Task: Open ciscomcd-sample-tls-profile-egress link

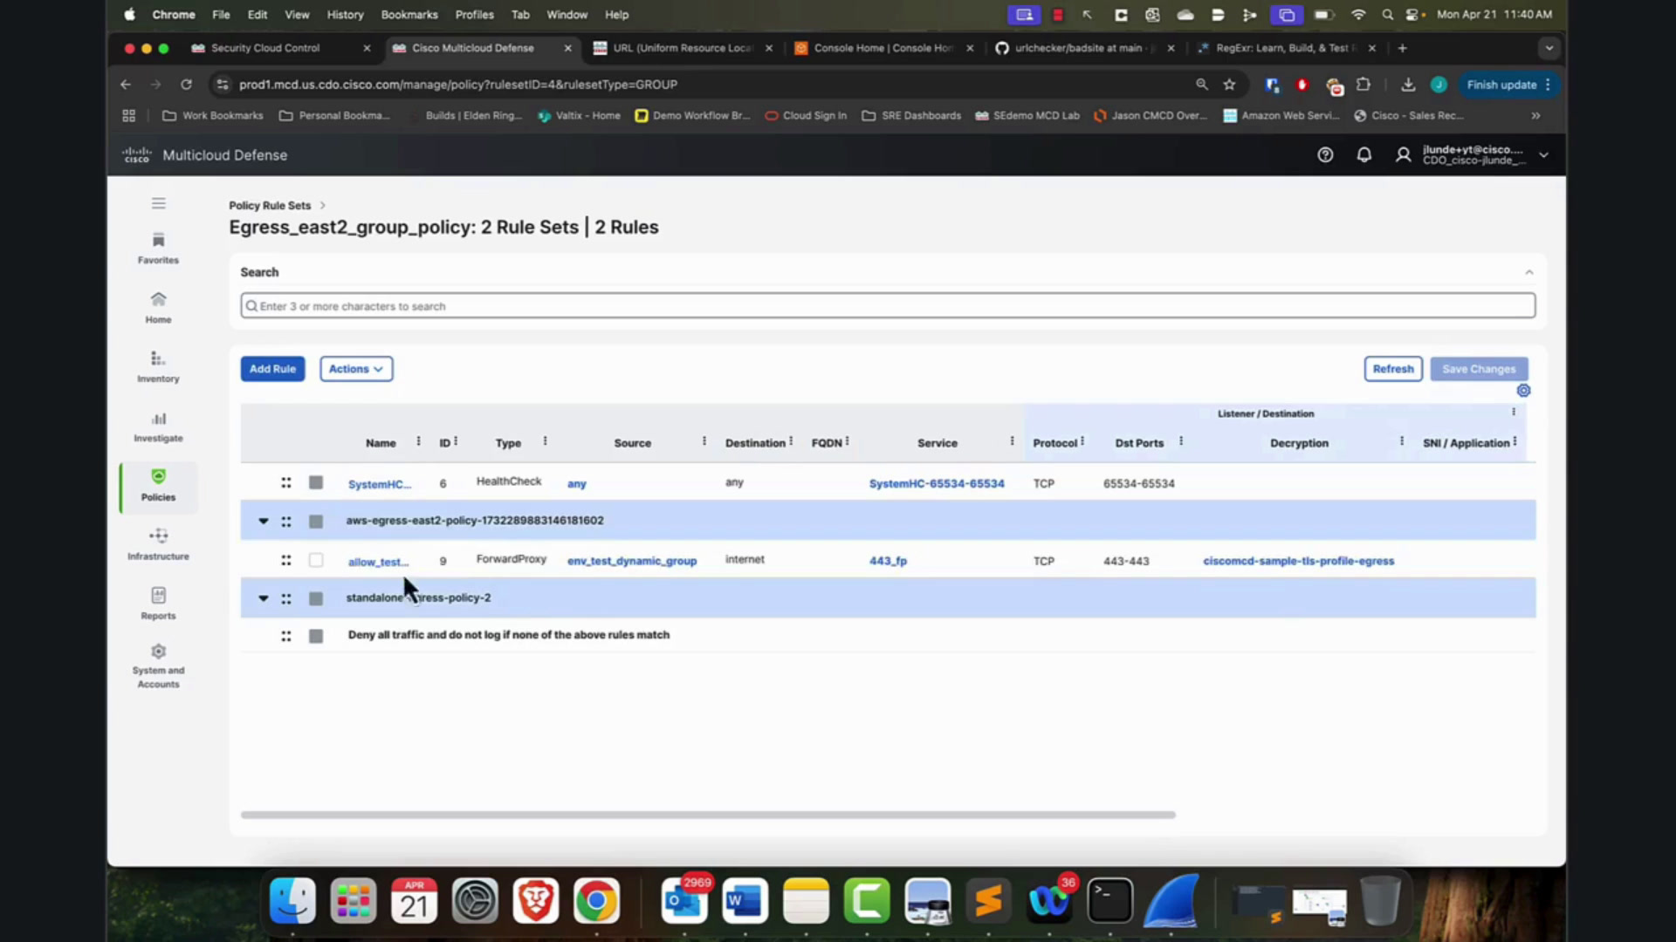Action: pos(1298,561)
